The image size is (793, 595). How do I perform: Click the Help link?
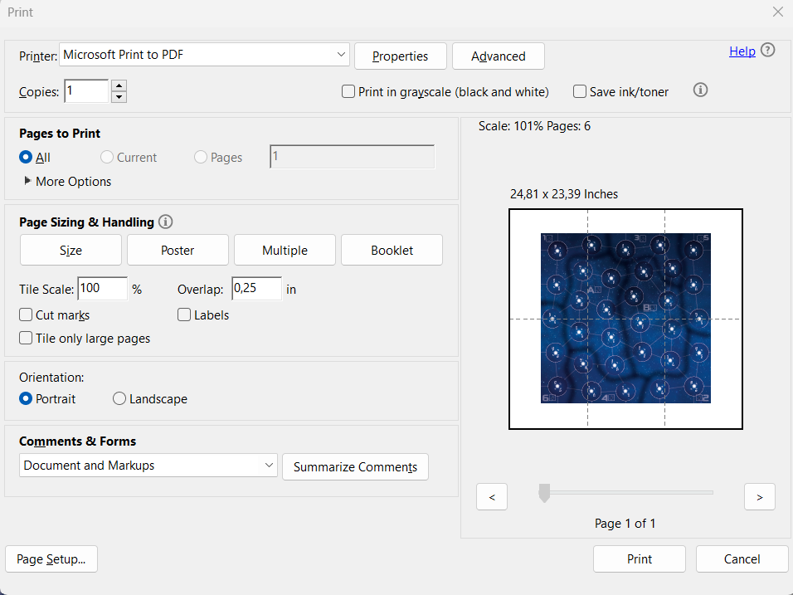pyautogui.click(x=742, y=51)
